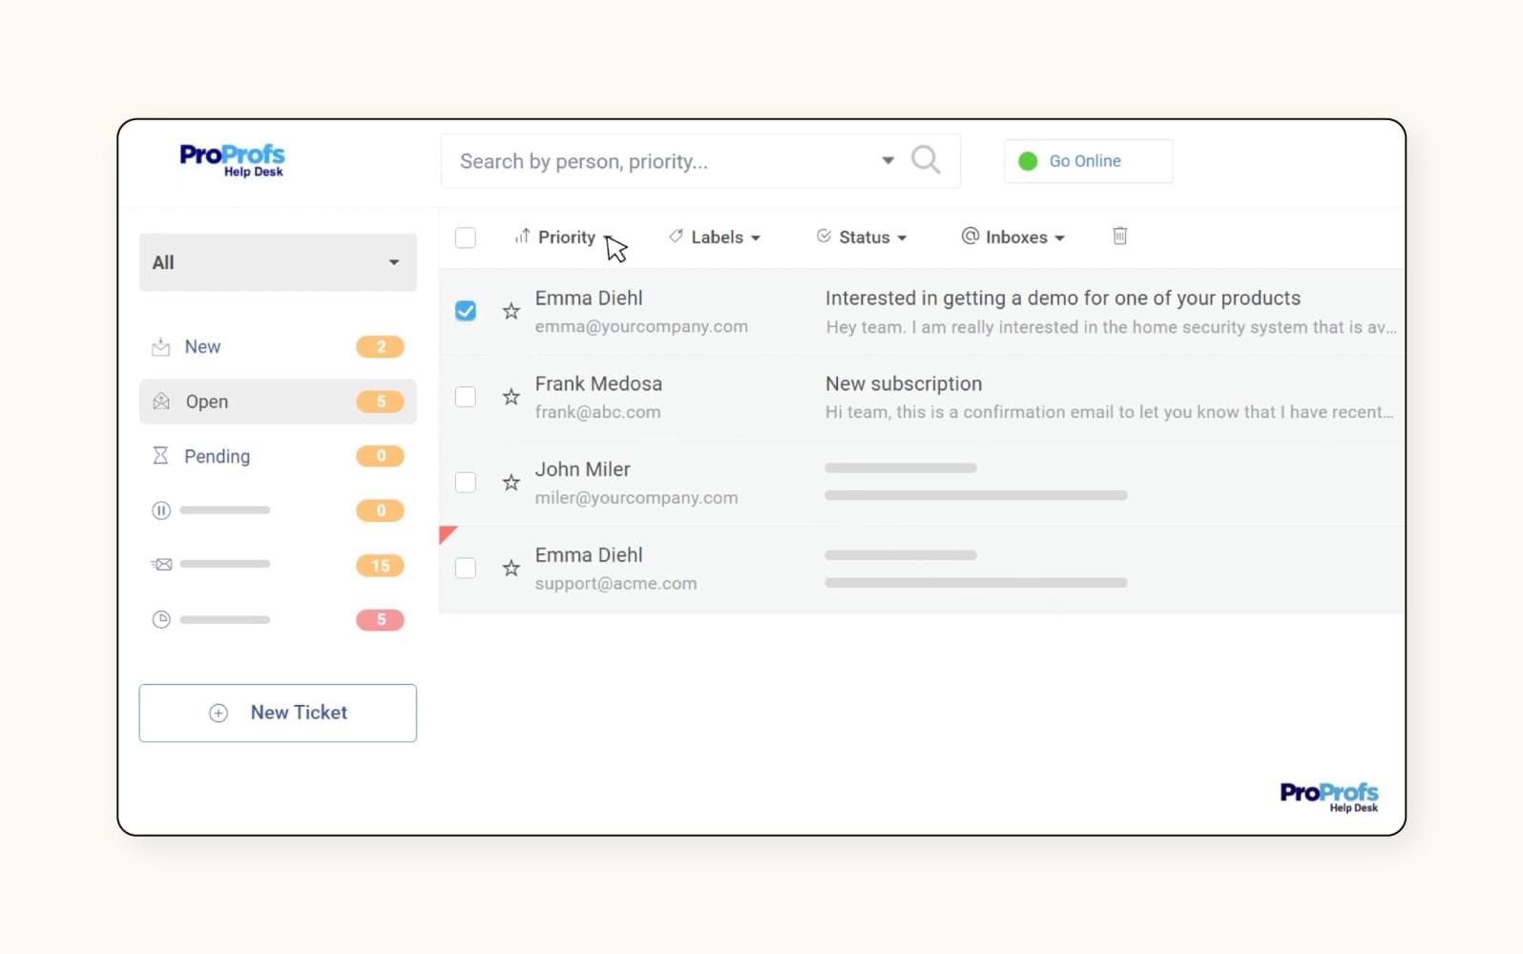The width and height of the screenshot is (1523, 954).
Task: Open the Labels dropdown
Action: [715, 238]
